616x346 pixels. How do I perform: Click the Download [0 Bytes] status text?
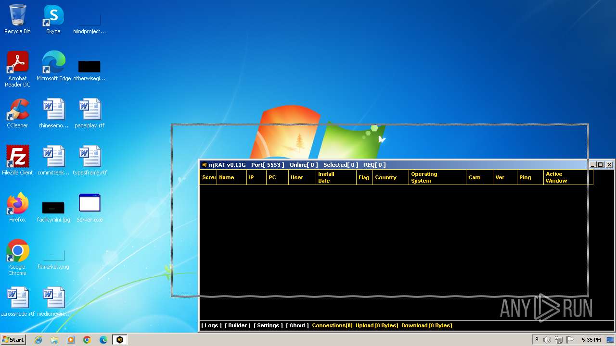pos(427,325)
